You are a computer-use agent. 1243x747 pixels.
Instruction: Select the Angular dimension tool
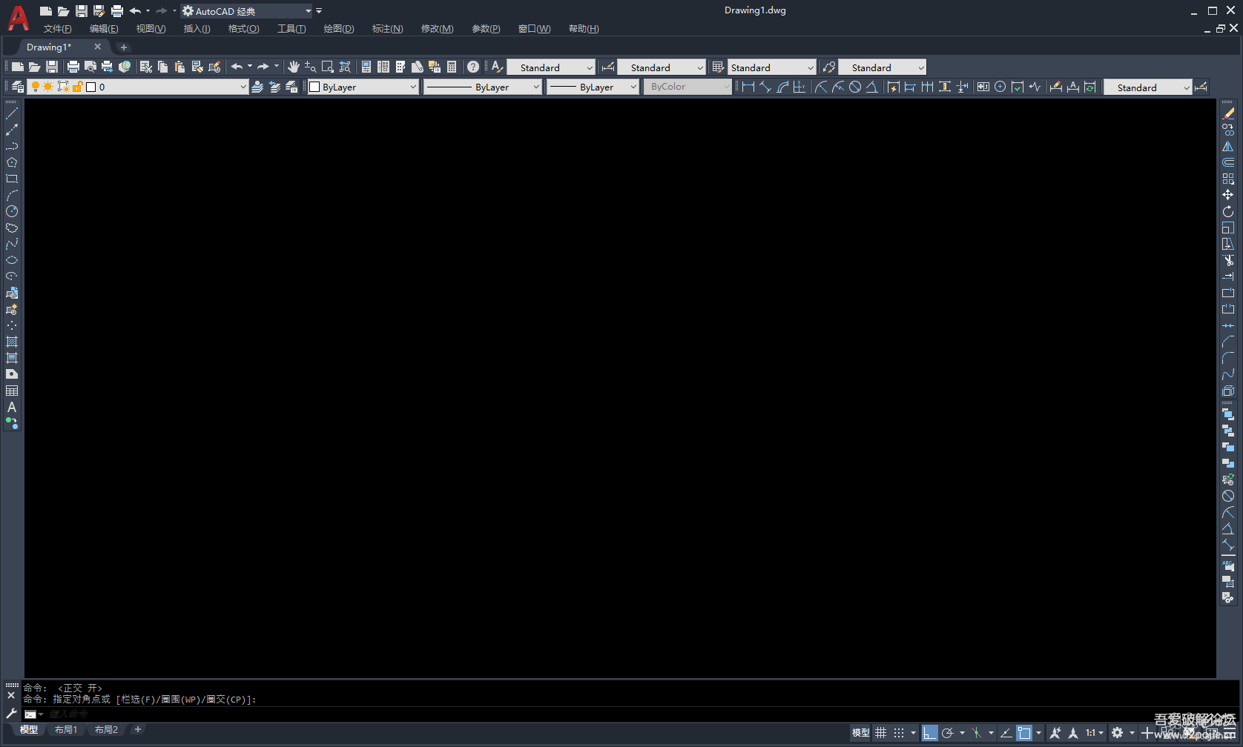[872, 87]
